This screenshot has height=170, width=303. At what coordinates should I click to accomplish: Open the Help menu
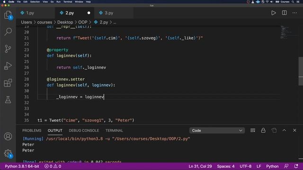click(89, 2)
